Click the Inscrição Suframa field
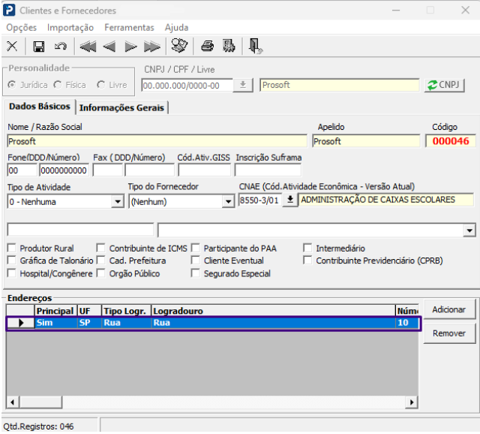 tap(268, 170)
